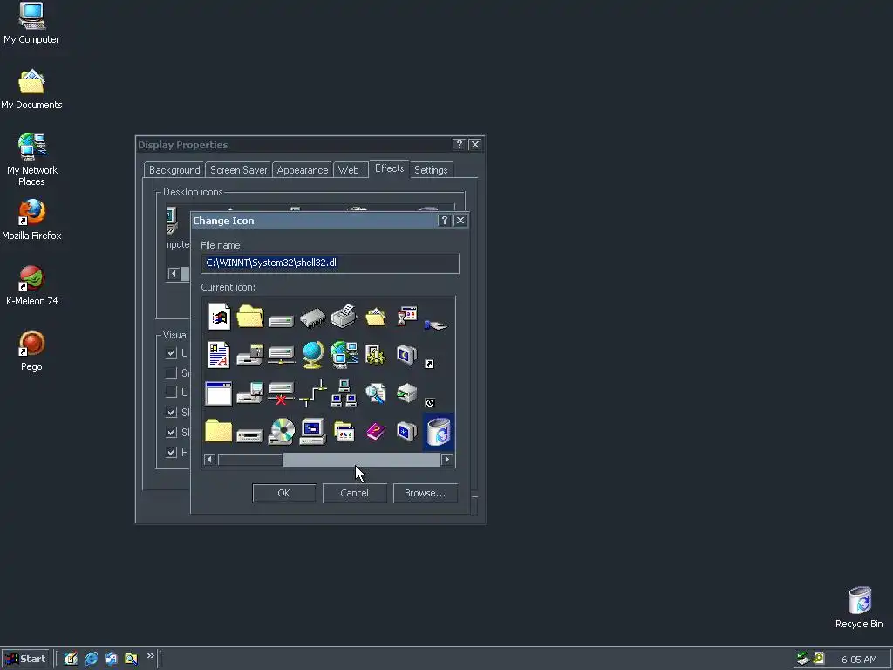The image size is (893, 670).
Task: Select the drive with red X icon
Action: pos(281,393)
